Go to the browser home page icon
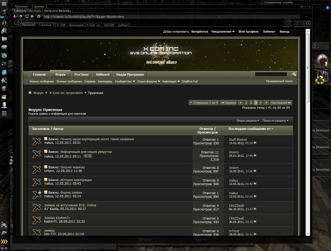The width and height of the screenshot is (331, 251). [39, 16]
